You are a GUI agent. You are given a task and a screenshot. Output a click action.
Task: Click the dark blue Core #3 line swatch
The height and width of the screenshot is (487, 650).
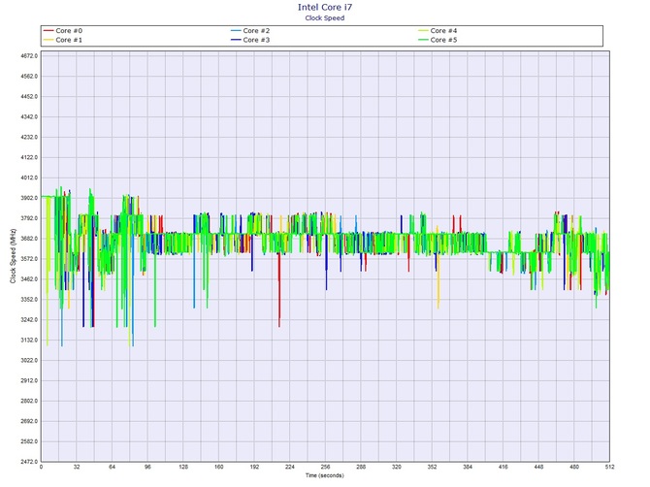click(x=236, y=40)
